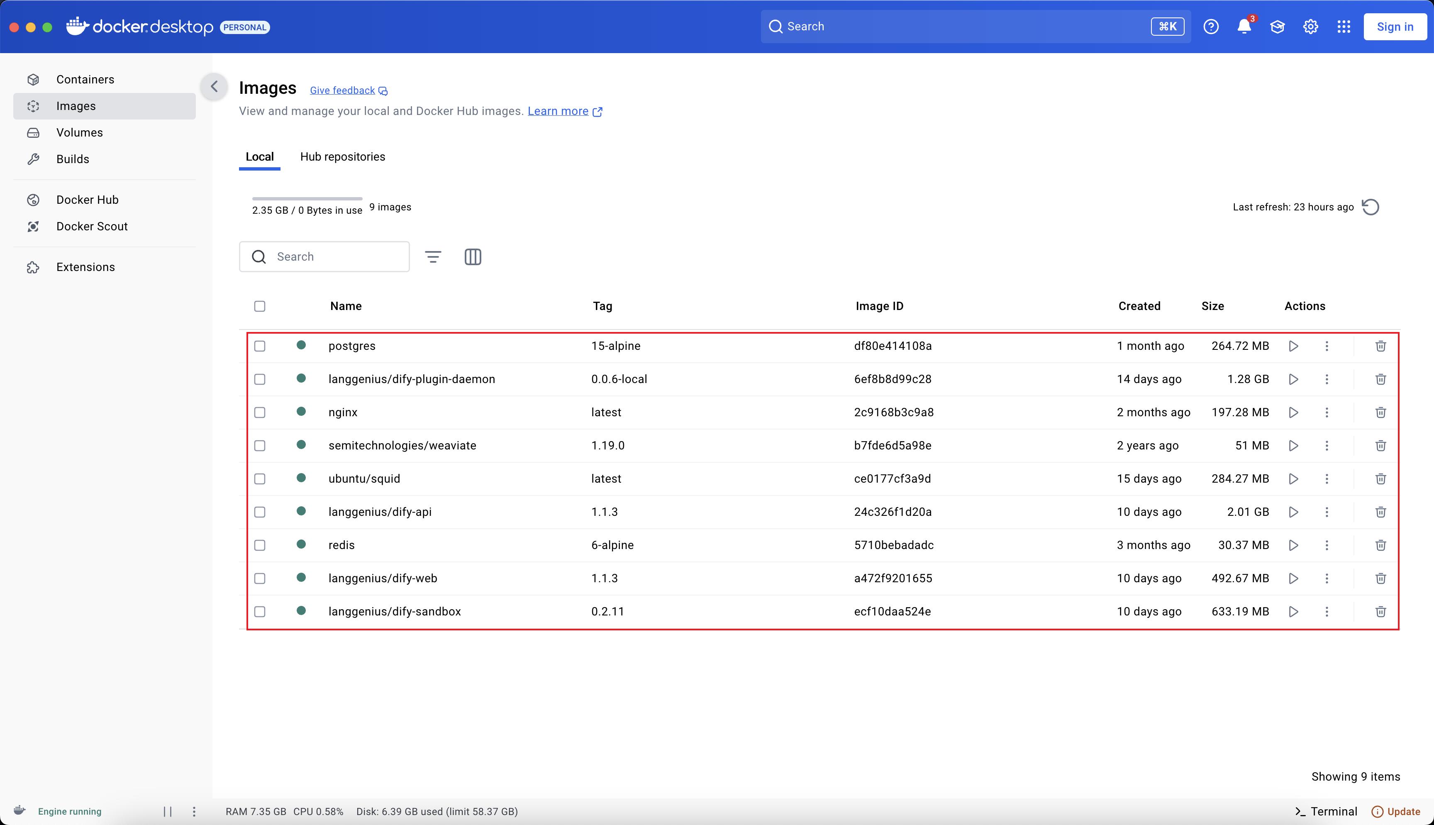Sort by the Size column header
1434x825 pixels.
click(x=1212, y=306)
